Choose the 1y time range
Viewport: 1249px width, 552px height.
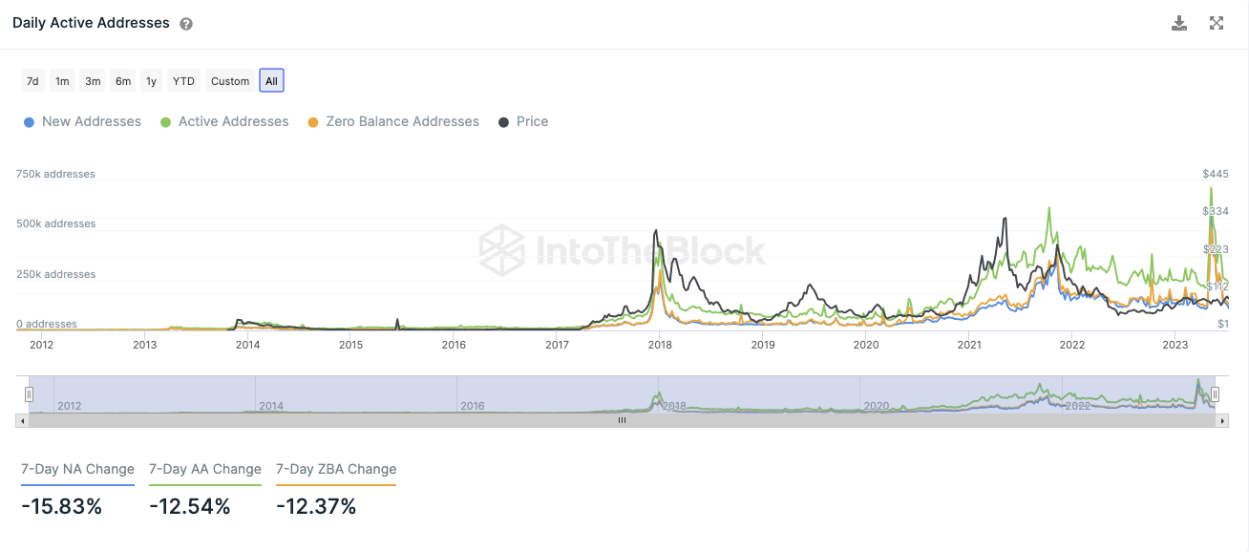[x=151, y=81]
